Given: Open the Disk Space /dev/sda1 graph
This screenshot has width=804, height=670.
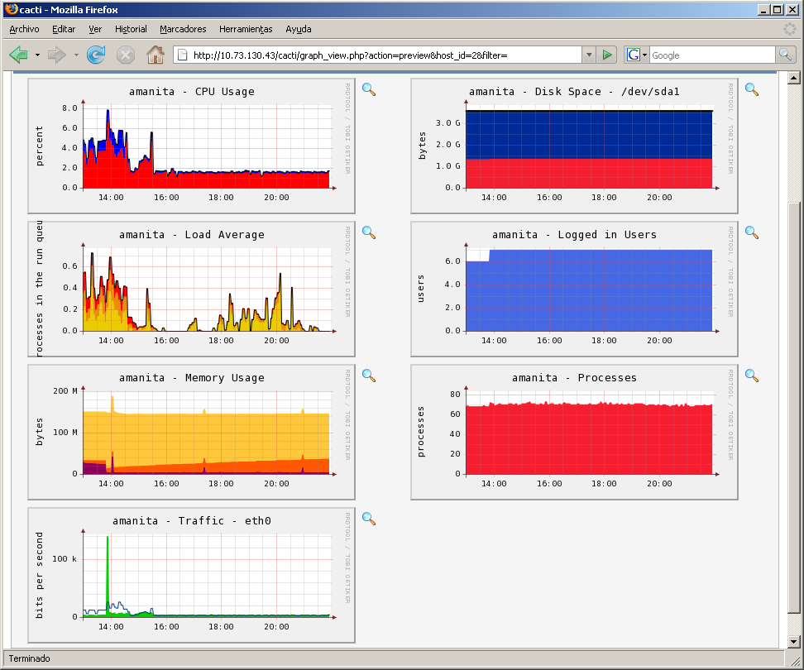Looking at the screenshot, I should click(x=574, y=146).
